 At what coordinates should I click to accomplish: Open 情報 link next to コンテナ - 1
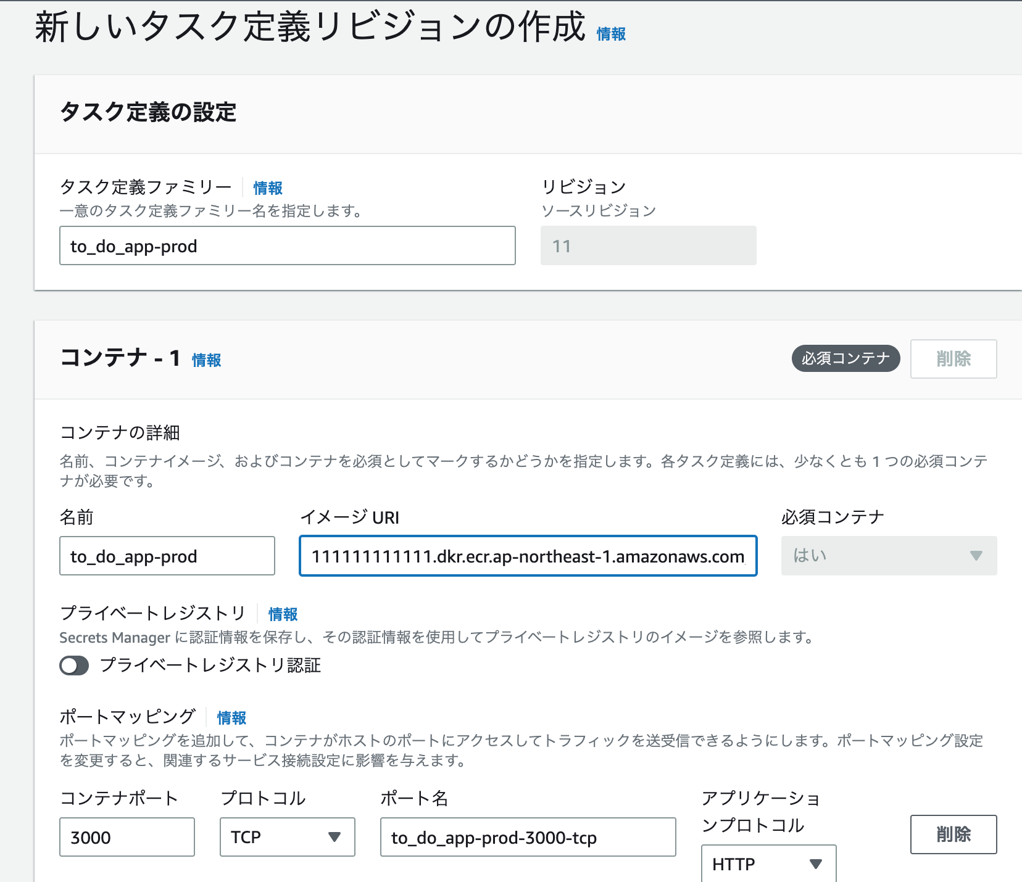[x=207, y=360]
